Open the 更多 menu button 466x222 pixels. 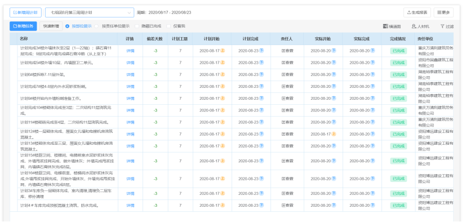[x=443, y=12]
